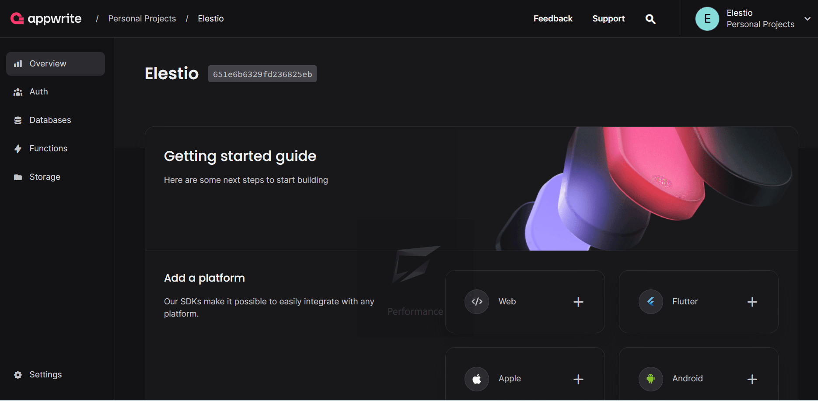818x401 pixels.
Task: Add a Web platform with plus button
Action: pos(578,302)
